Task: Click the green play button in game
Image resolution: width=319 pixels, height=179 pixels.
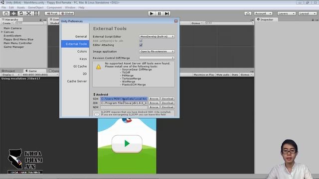Action: pyautogui.click(x=127, y=144)
